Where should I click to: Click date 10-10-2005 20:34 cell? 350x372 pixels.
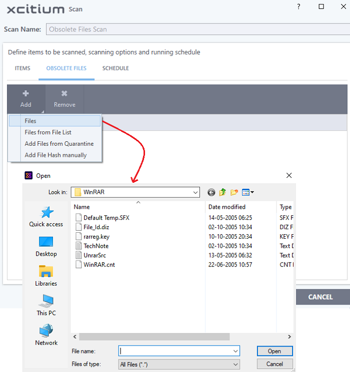pyautogui.click(x=230, y=237)
